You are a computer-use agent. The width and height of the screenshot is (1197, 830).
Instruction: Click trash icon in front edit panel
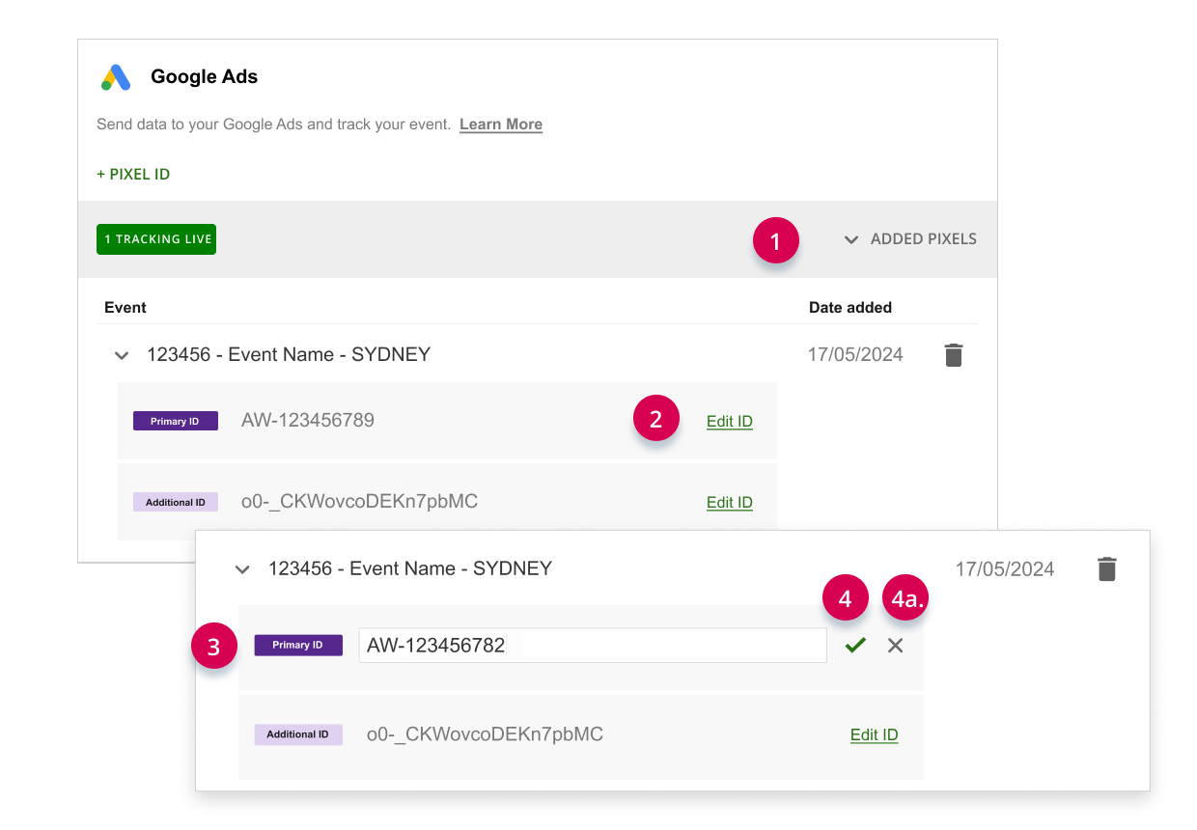1107,569
